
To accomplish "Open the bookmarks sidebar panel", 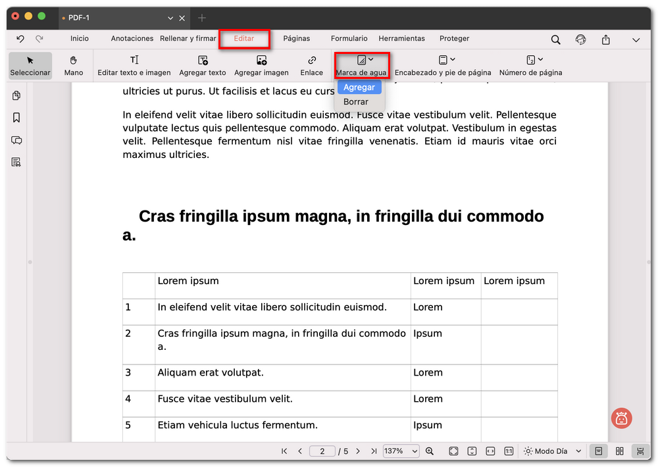I will [x=16, y=118].
